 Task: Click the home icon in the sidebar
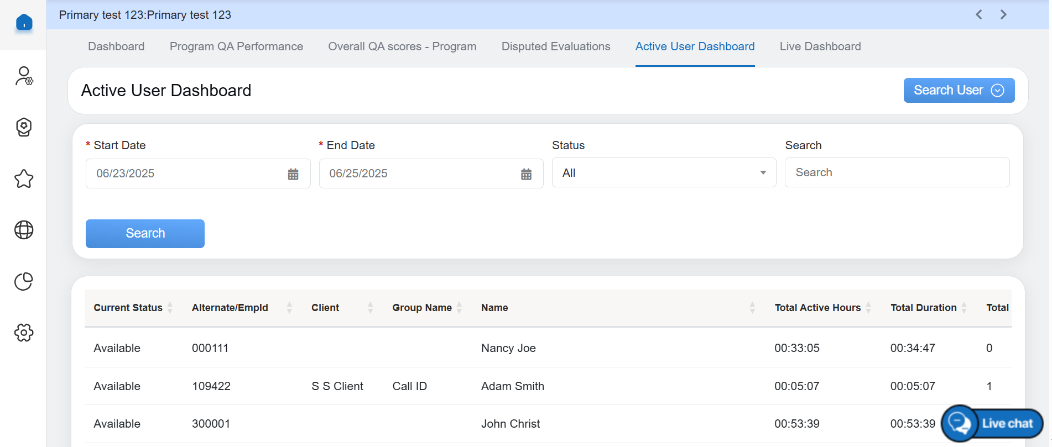(24, 23)
